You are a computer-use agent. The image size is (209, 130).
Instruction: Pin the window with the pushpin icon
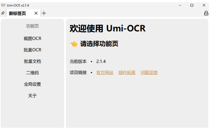(x=3, y=13)
